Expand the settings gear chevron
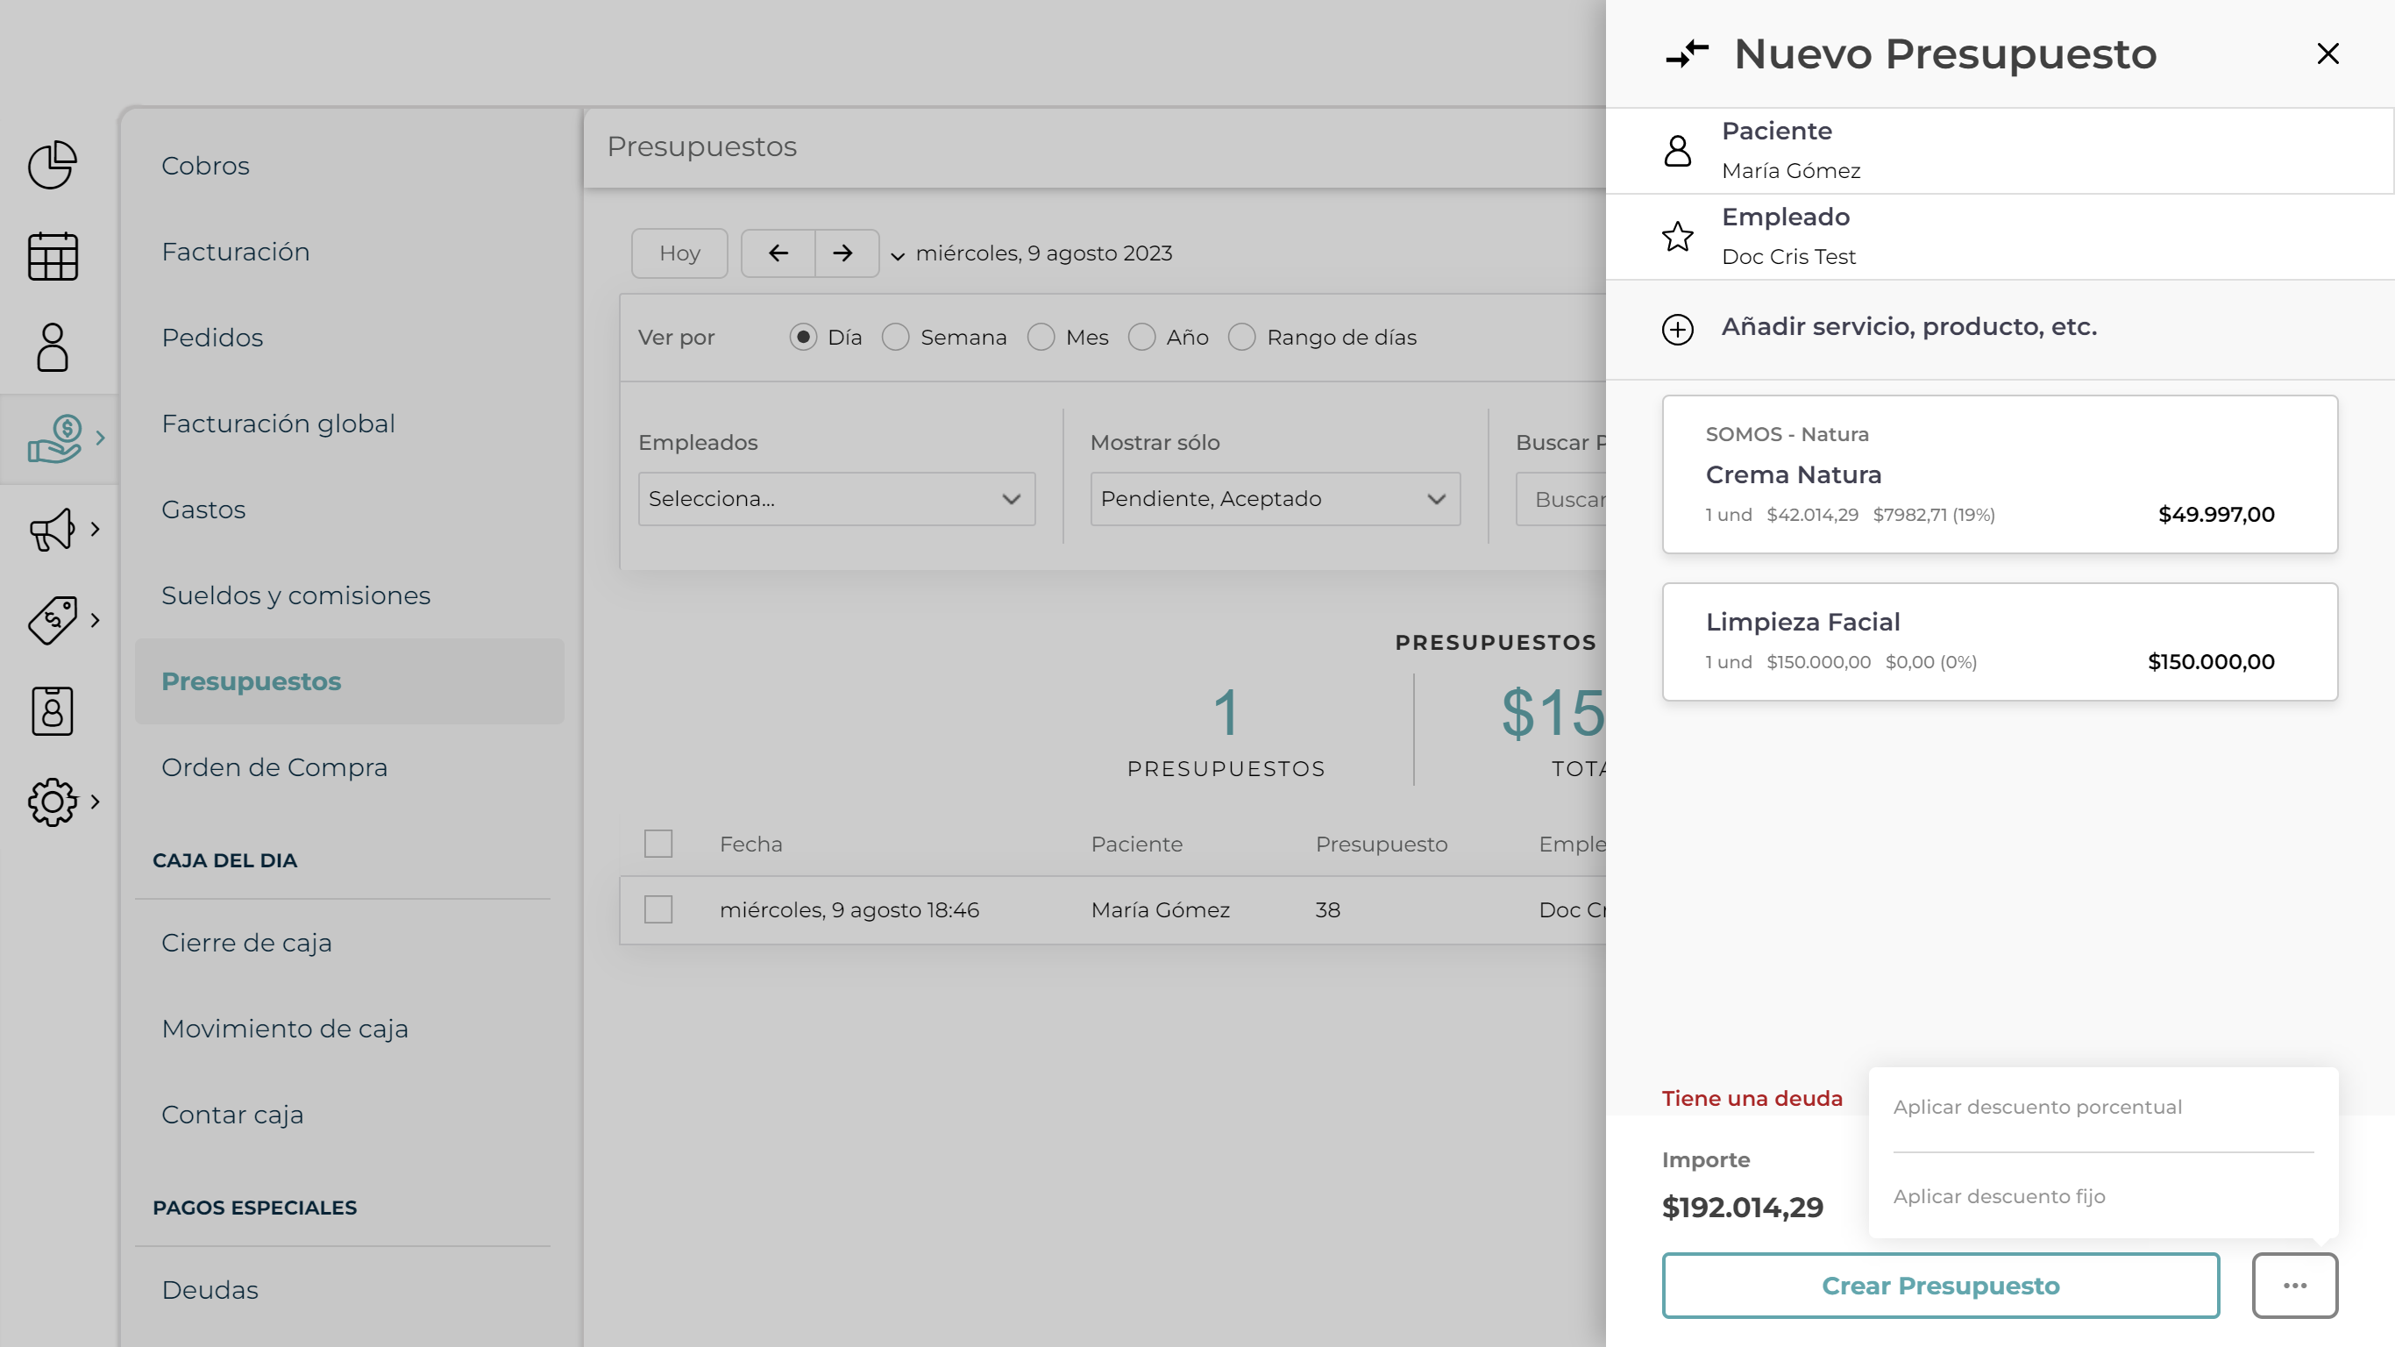2395x1347 pixels. (95, 802)
